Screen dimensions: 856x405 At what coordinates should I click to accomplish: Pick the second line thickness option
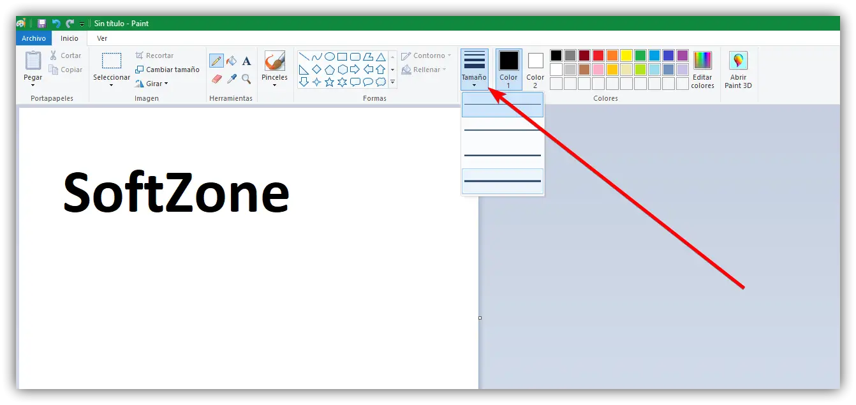pyautogui.click(x=503, y=130)
